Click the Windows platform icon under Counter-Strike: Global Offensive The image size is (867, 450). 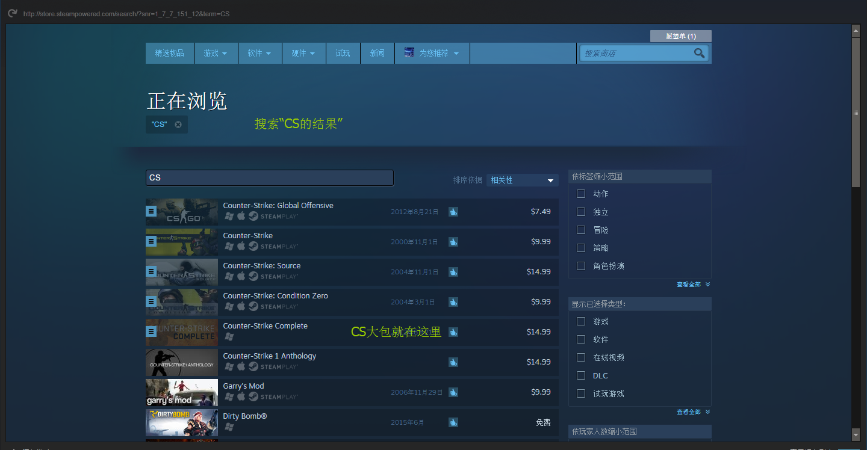229,216
